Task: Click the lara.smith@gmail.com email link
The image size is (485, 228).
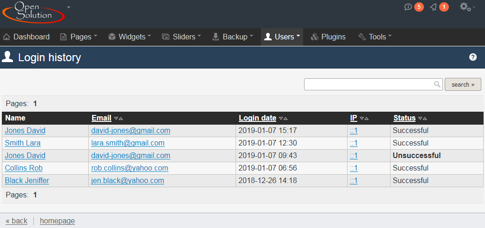Action: 128,143
